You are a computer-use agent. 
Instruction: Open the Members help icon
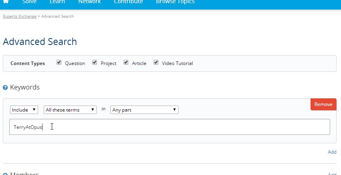point(5,174)
